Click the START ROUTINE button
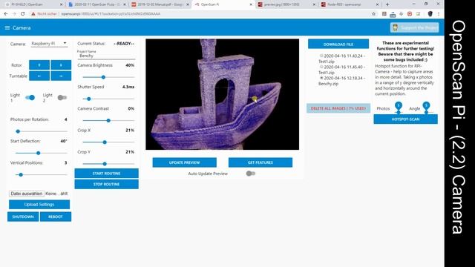 pyautogui.click(x=107, y=174)
